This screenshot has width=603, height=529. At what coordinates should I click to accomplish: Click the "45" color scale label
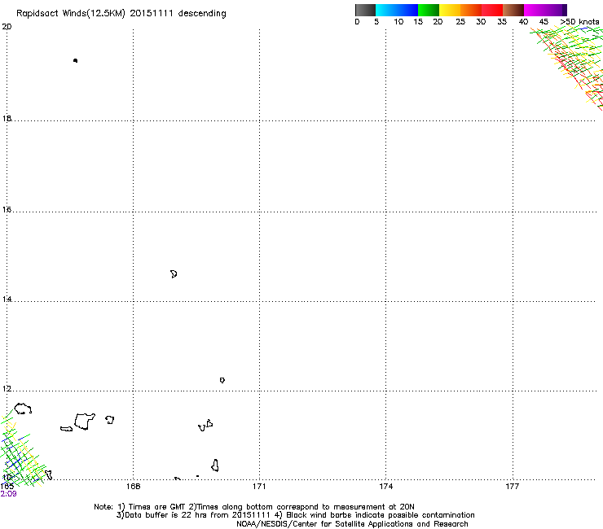coord(544,22)
